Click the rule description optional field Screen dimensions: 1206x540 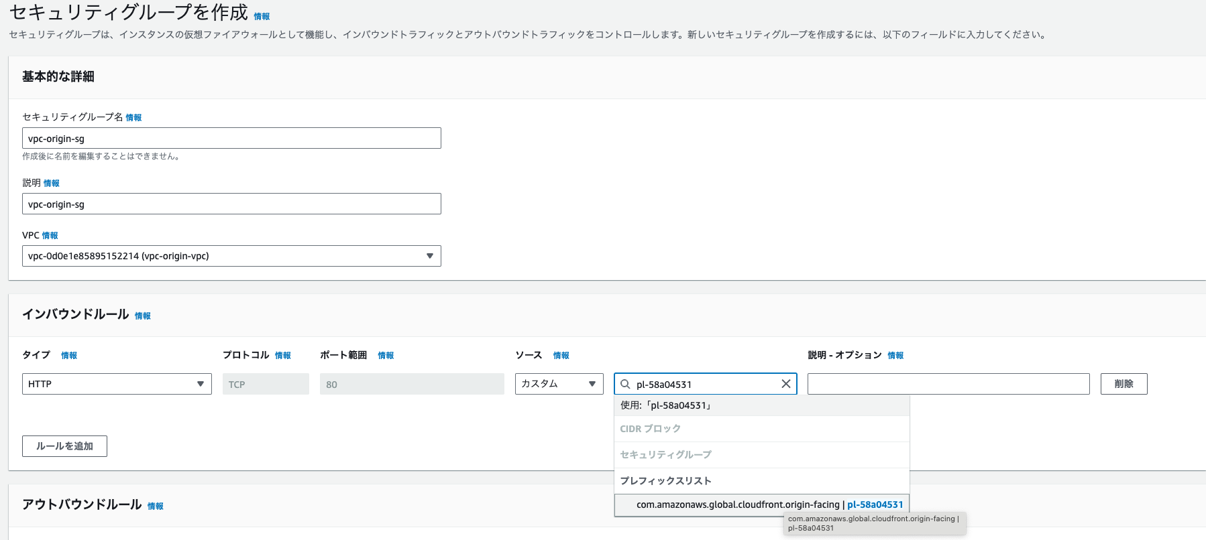pyautogui.click(x=948, y=384)
